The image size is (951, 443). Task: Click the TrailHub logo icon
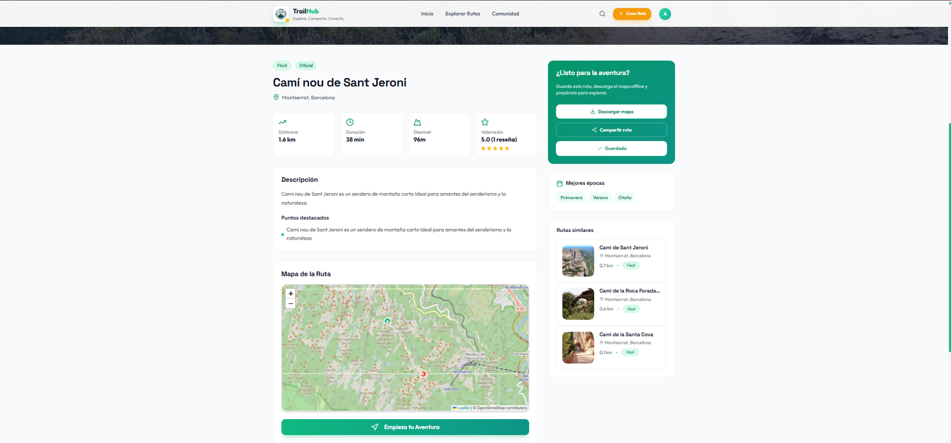[281, 14]
